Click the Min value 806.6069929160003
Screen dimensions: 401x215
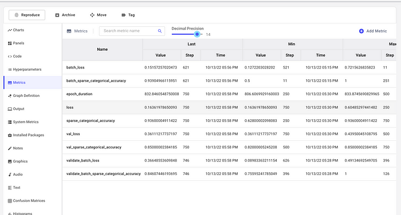click(x=262, y=94)
